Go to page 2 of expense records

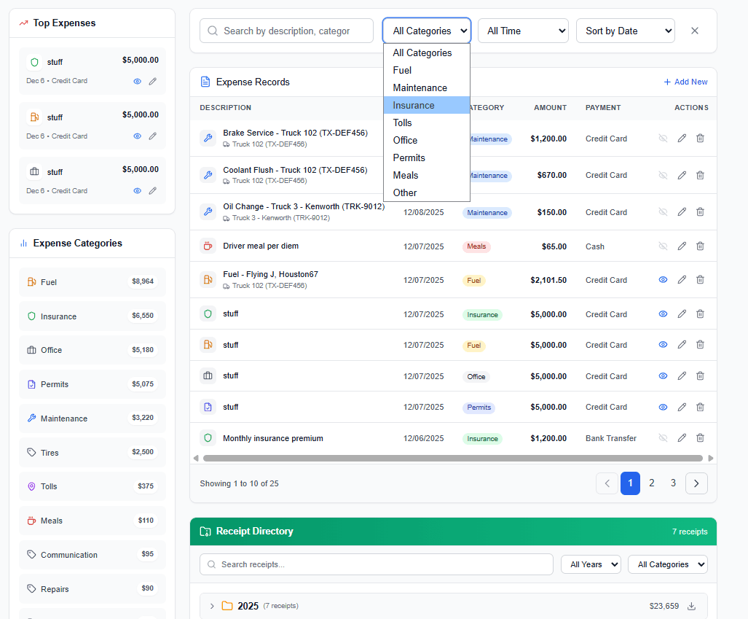pos(651,483)
